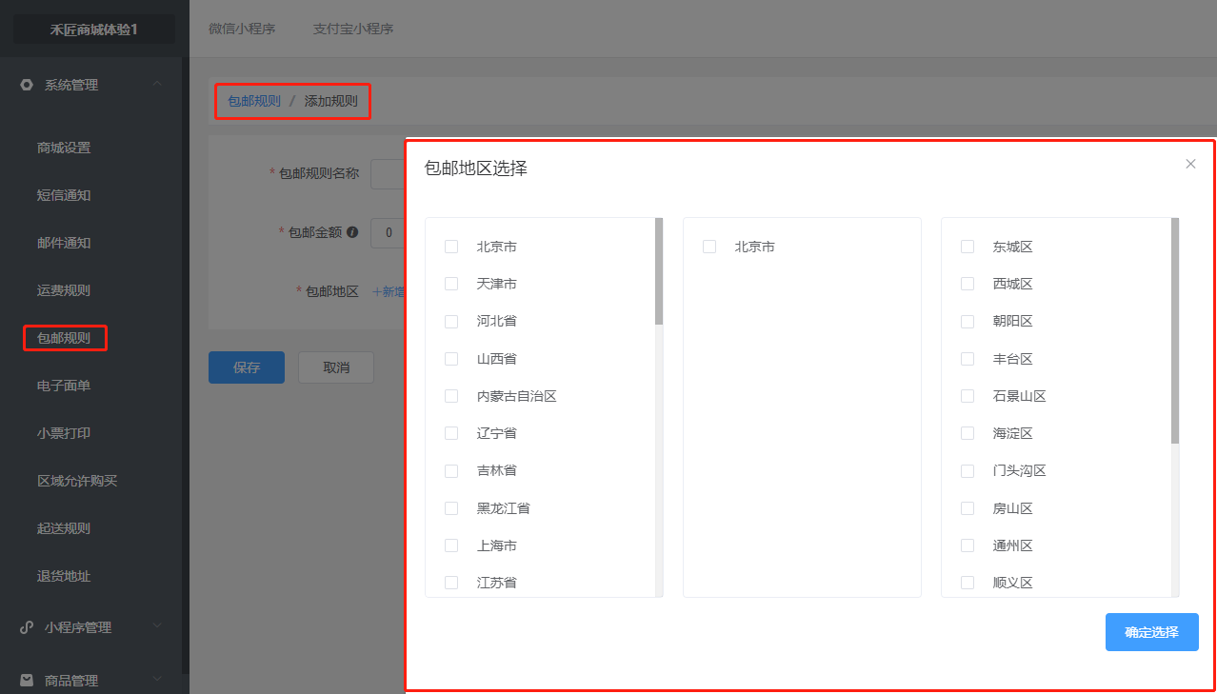Expand the 小程序管理 menu chevron
Screen dimensions: 1217x694
point(157,626)
